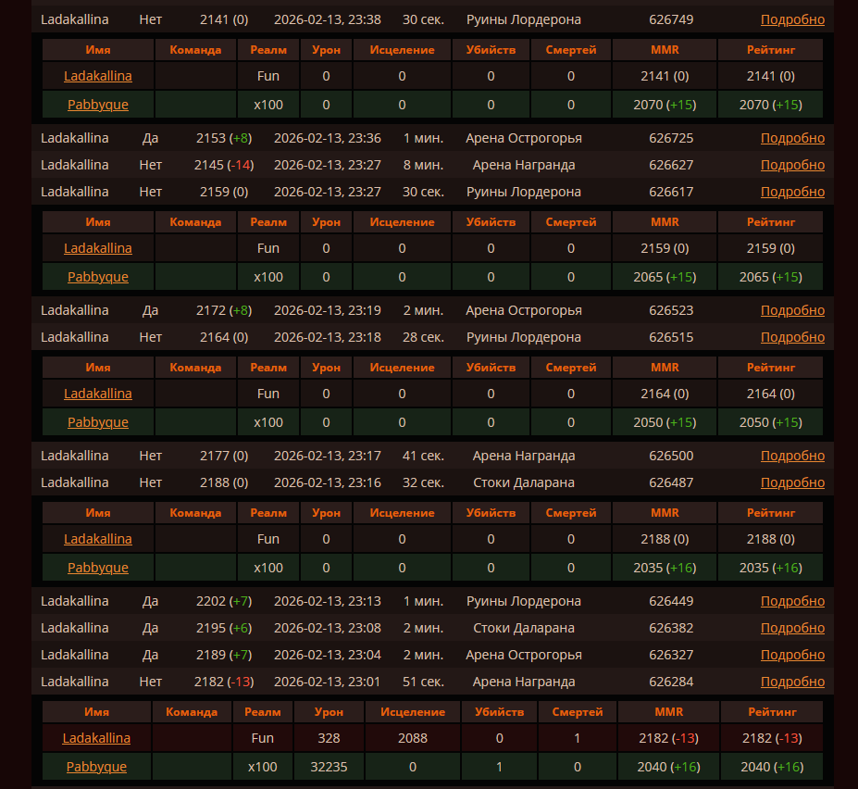Click rating value 2189 (+7)
Image resolution: width=858 pixels, height=789 pixels.
(x=224, y=655)
